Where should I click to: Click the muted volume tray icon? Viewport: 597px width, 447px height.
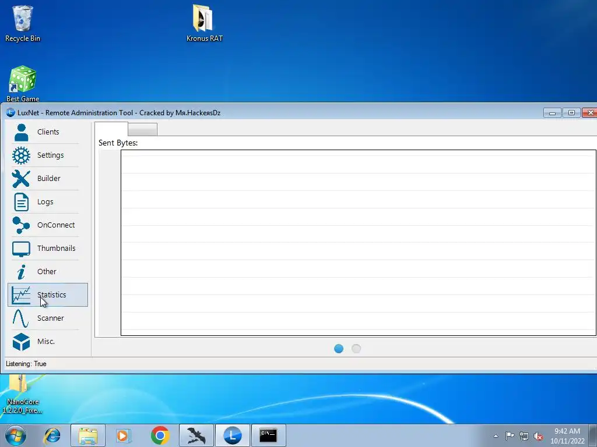pyautogui.click(x=538, y=436)
